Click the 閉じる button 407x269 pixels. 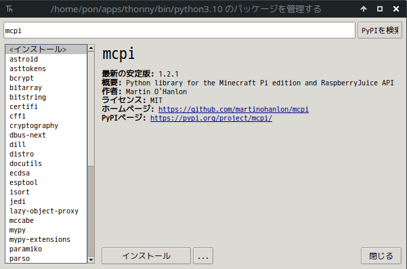381,256
